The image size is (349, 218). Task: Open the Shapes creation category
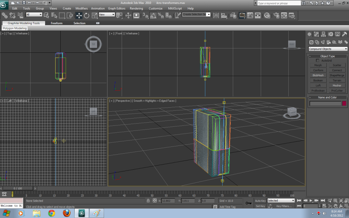(317, 42)
